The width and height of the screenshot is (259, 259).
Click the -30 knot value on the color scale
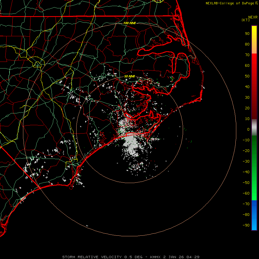tap(246, 161)
